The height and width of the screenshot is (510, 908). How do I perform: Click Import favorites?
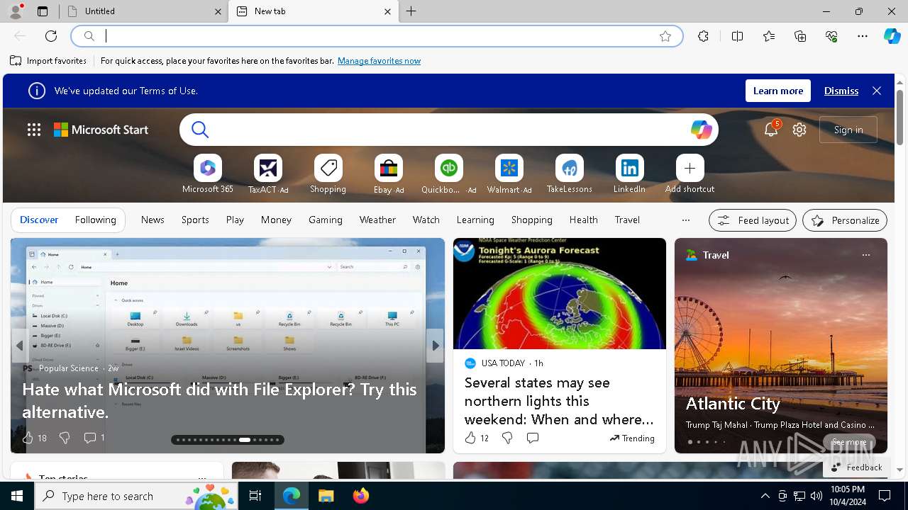pos(48,61)
